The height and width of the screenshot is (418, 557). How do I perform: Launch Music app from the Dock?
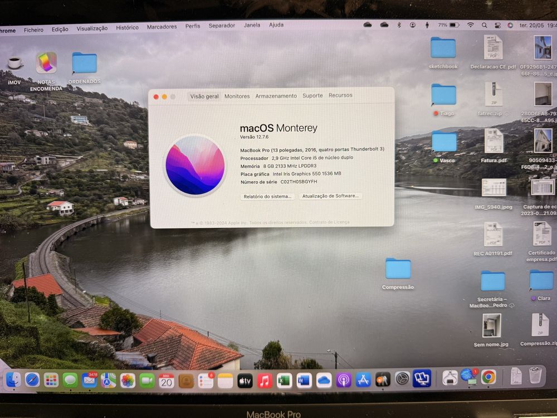pyautogui.click(x=265, y=381)
